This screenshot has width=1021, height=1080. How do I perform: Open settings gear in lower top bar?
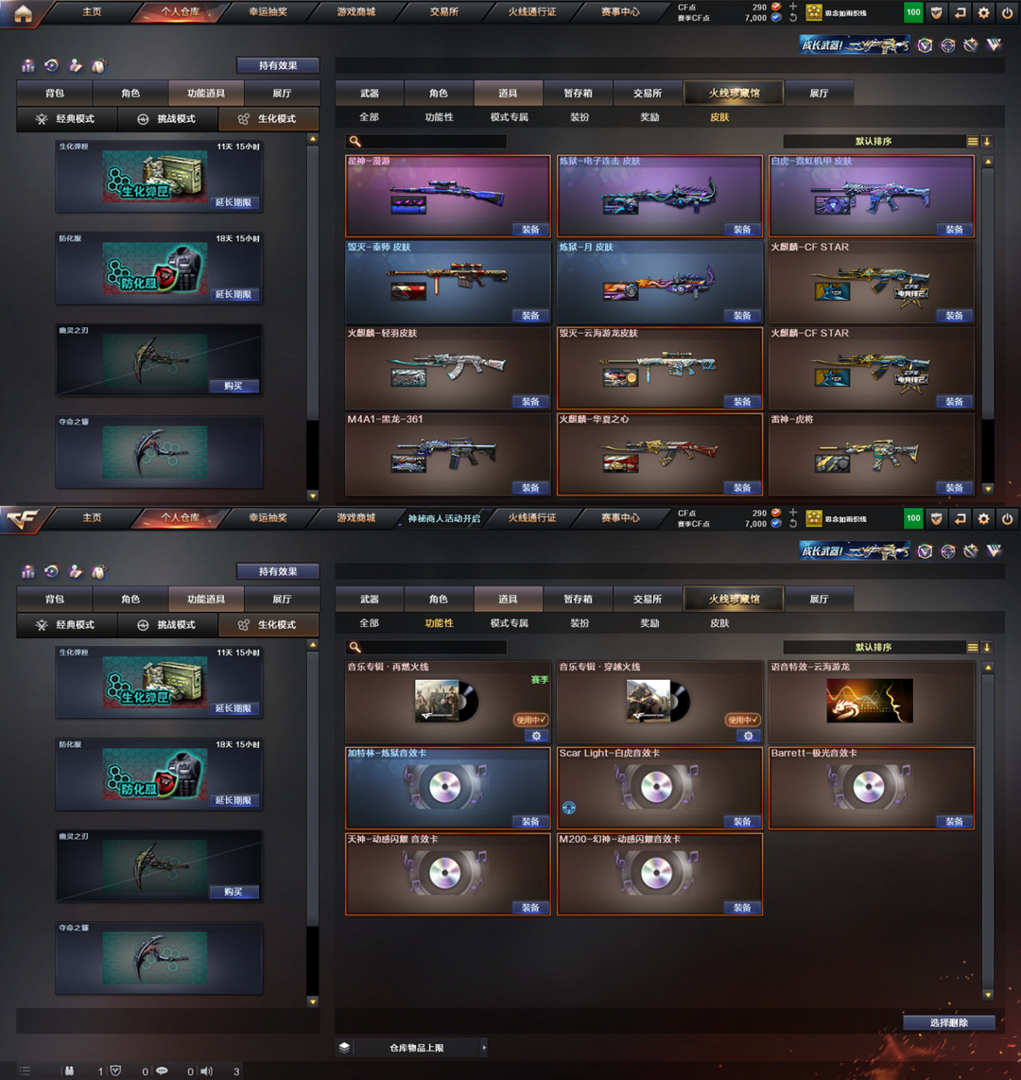[x=984, y=518]
